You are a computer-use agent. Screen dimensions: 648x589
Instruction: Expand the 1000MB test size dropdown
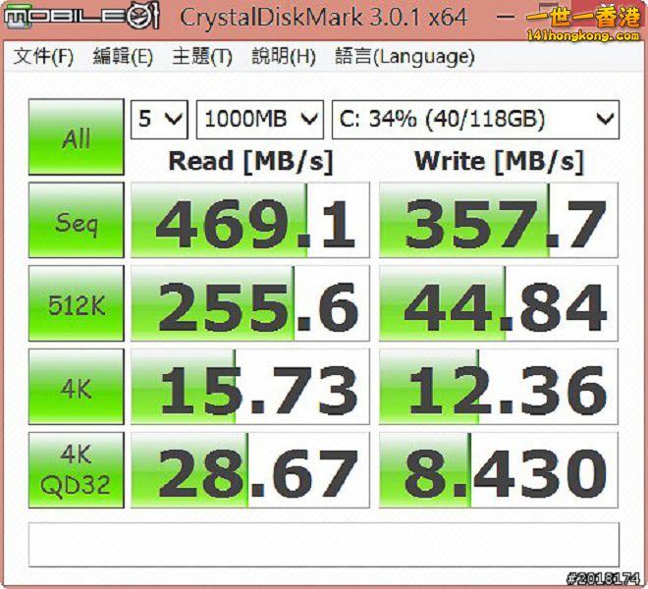click(260, 120)
